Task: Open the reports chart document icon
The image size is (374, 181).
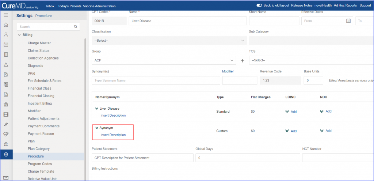Action: (6, 95)
